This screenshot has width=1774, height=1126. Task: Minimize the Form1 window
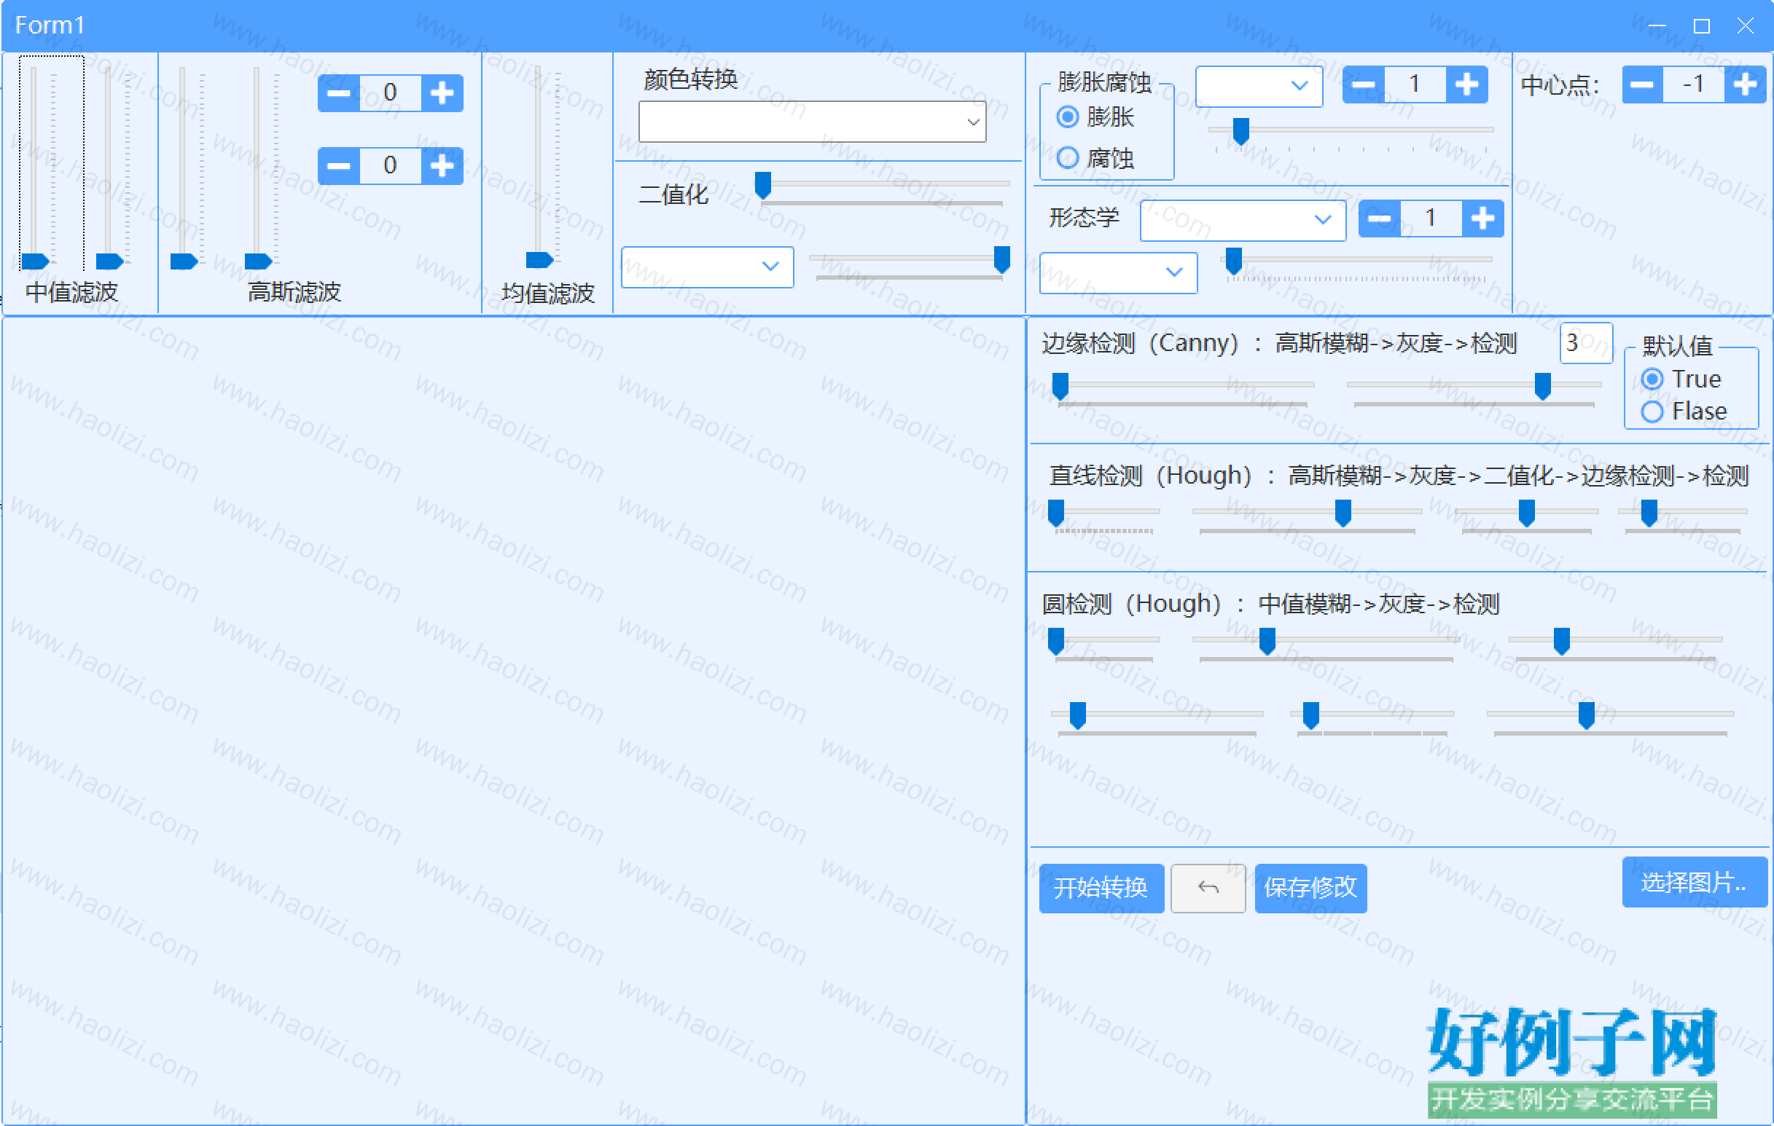[x=1657, y=25]
